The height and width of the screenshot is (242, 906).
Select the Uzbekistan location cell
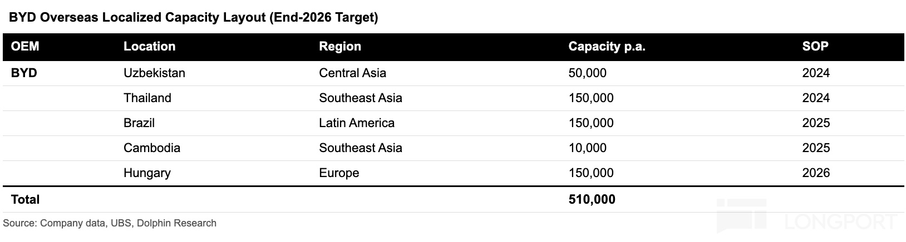pyautogui.click(x=154, y=73)
